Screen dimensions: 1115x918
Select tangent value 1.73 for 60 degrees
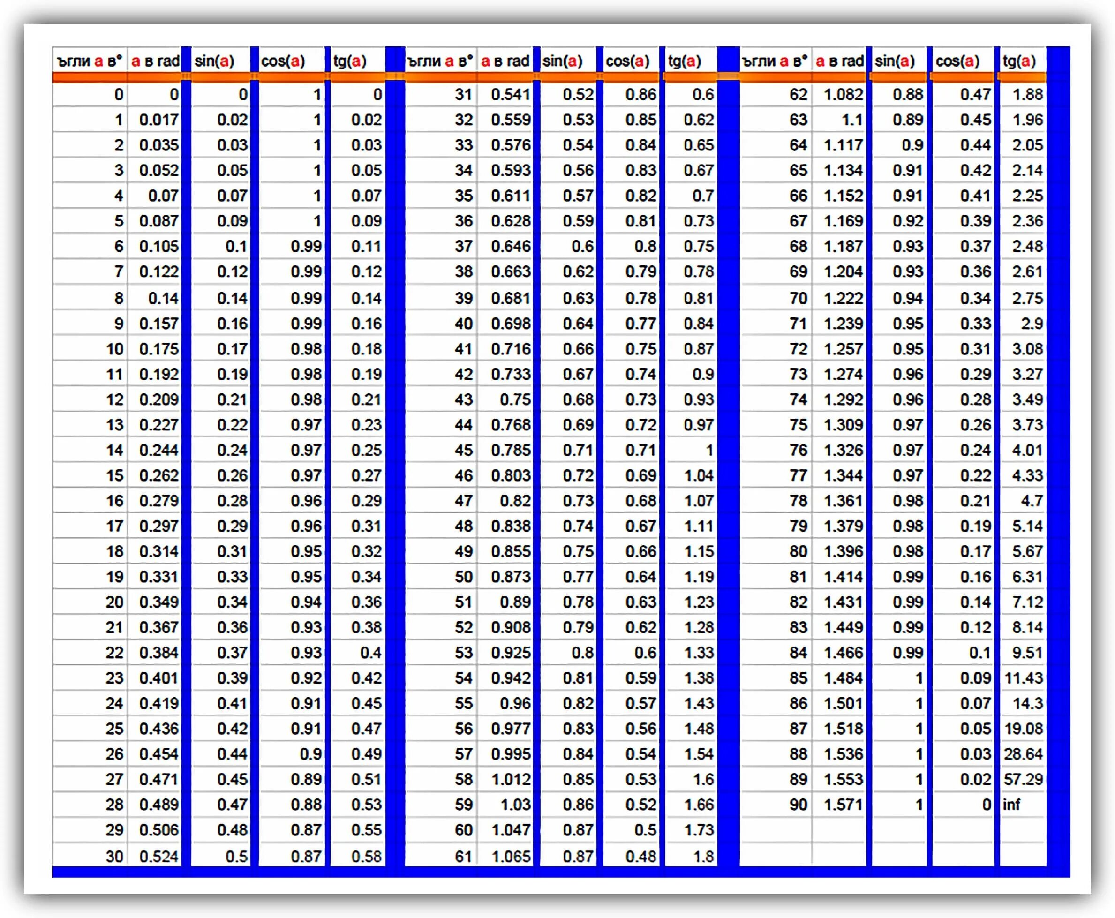[x=699, y=830]
